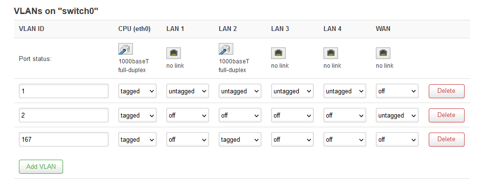Delete VLAN 167 row
Screen dimensions: 501x179
pyautogui.click(x=446, y=139)
